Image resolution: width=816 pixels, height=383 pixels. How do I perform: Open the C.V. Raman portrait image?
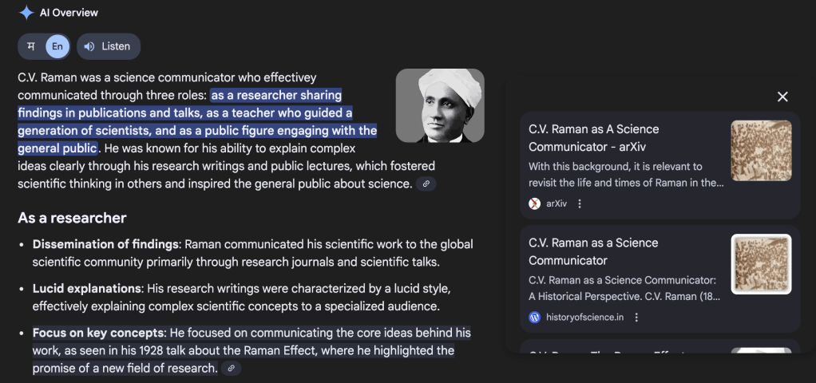[x=440, y=106]
